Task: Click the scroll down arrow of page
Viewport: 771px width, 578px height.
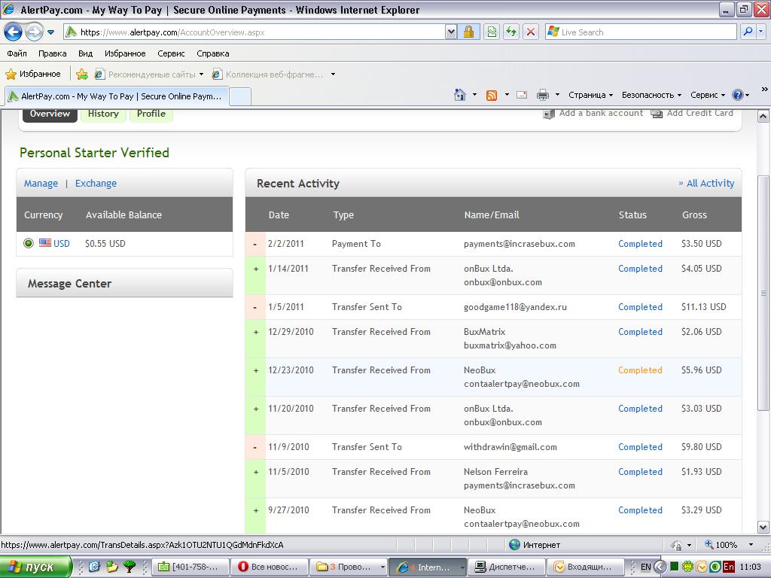Action: 763,528
